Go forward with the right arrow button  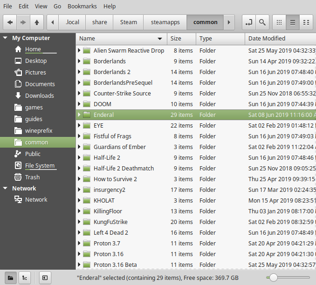coord(23,22)
